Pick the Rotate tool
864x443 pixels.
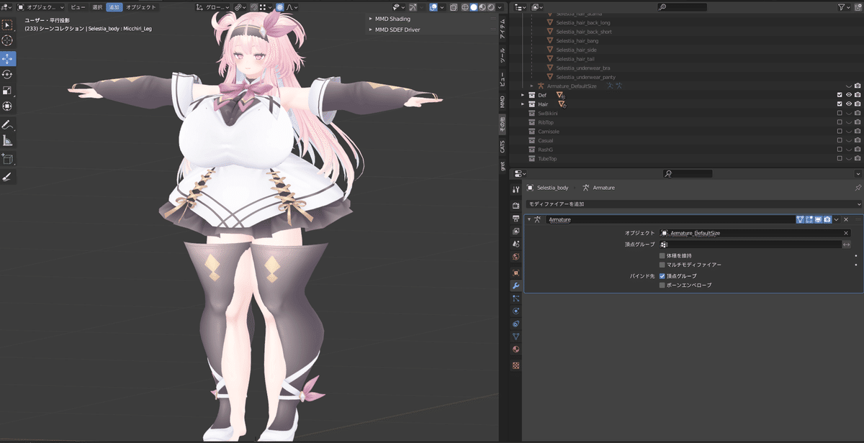click(8, 74)
